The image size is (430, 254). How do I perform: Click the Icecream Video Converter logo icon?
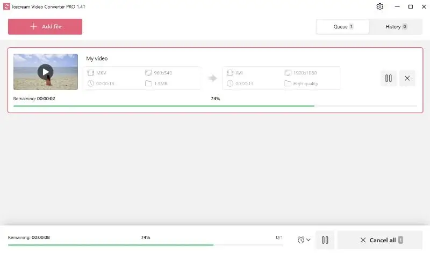[x=6, y=7]
